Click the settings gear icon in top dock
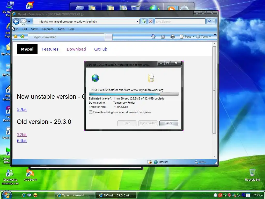The width and height of the screenshot is (265, 199). click(x=184, y=8)
